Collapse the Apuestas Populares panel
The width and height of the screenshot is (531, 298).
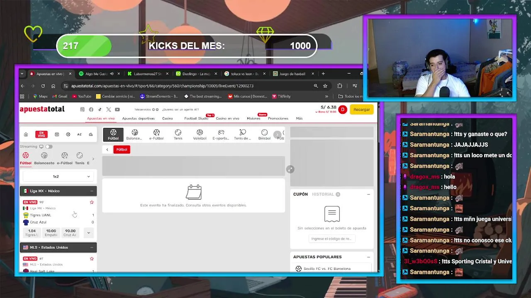pos(368,257)
